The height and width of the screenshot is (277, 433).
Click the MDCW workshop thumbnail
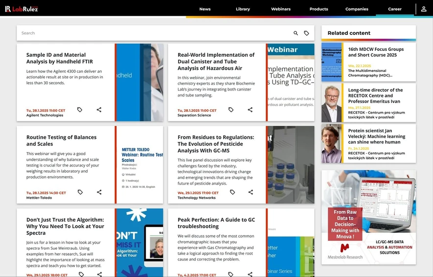coord(331,62)
